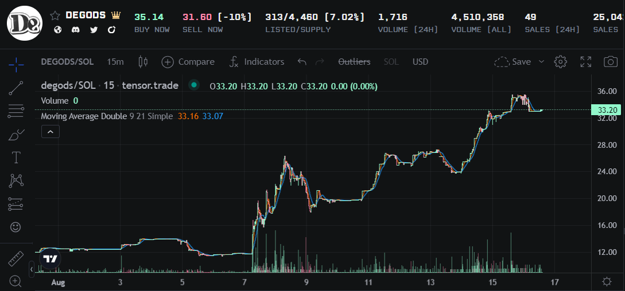Image resolution: width=625 pixels, height=291 pixels.
Task: Collapse the indicator legend chevron
Action: click(51, 131)
